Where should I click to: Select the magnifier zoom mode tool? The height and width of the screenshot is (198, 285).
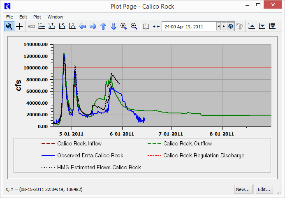pos(9,27)
